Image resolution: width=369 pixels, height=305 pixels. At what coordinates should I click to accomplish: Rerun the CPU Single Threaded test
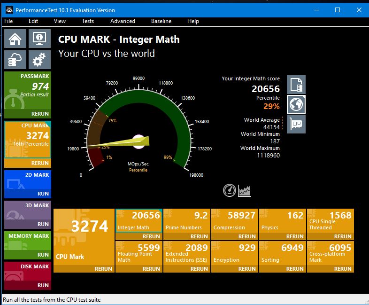click(x=331, y=236)
